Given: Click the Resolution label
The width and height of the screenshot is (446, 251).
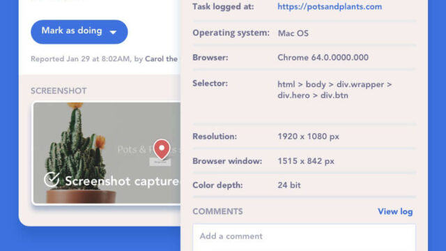Looking at the screenshot, I should click(215, 137).
